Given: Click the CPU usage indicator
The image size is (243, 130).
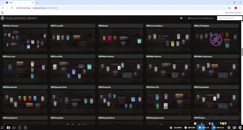Looking at the screenshot, I should tap(204, 128).
